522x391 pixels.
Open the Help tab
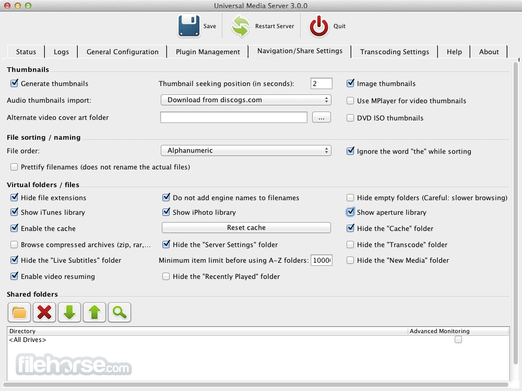[x=454, y=52]
